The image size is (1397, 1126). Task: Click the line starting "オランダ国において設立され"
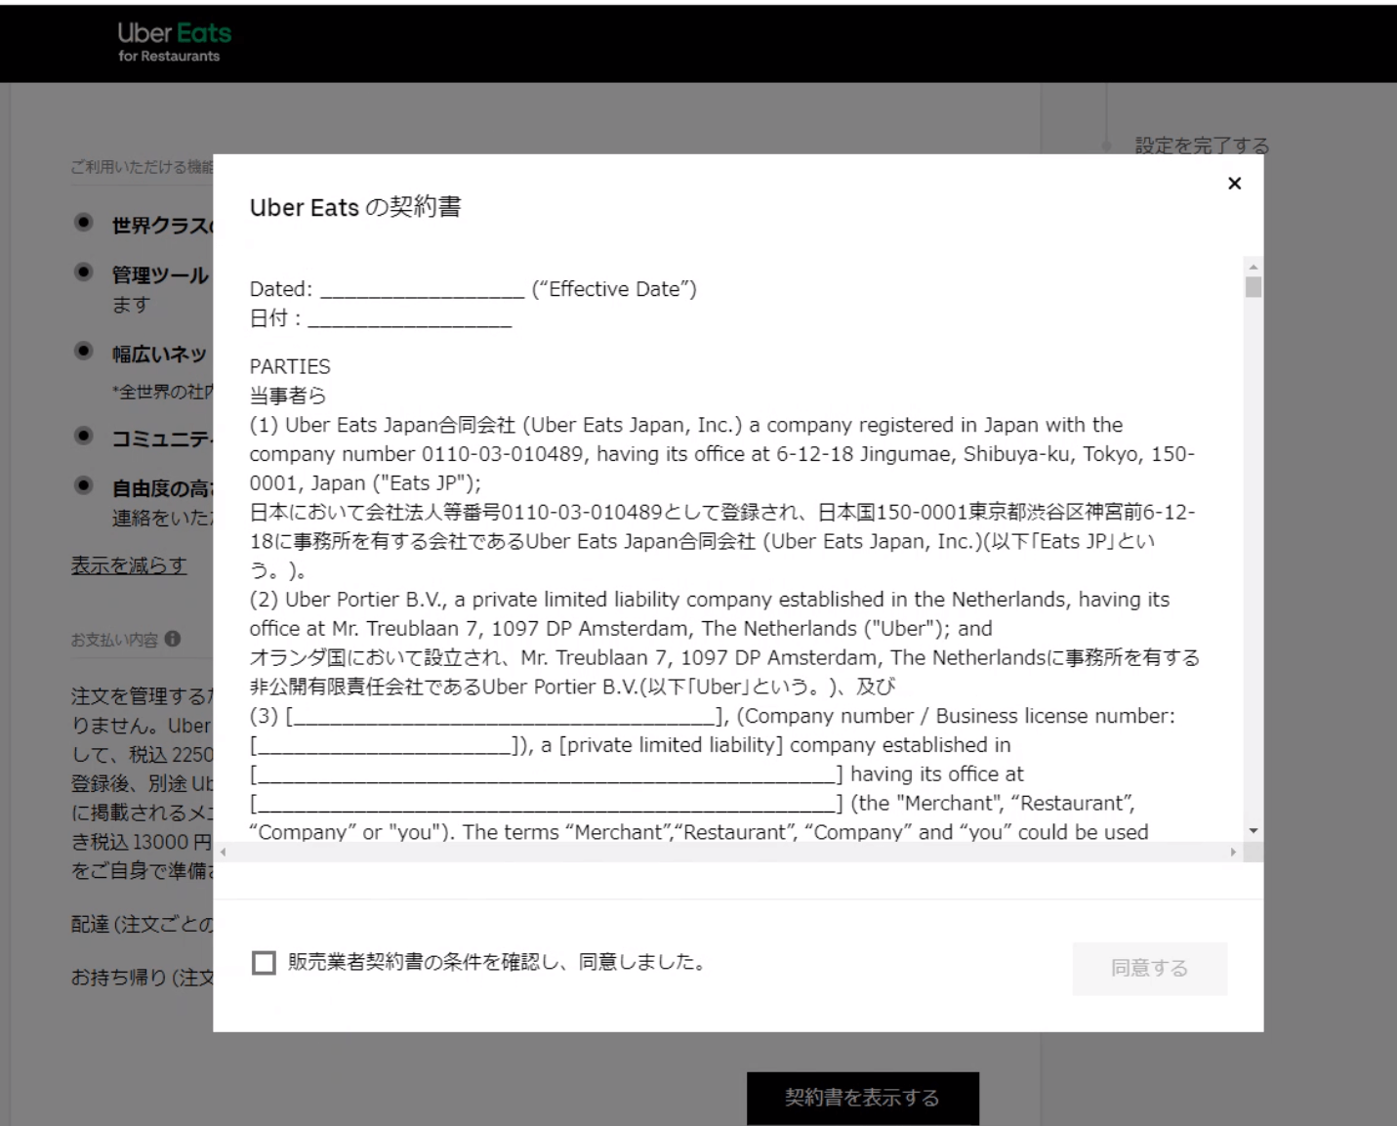tap(724, 657)
